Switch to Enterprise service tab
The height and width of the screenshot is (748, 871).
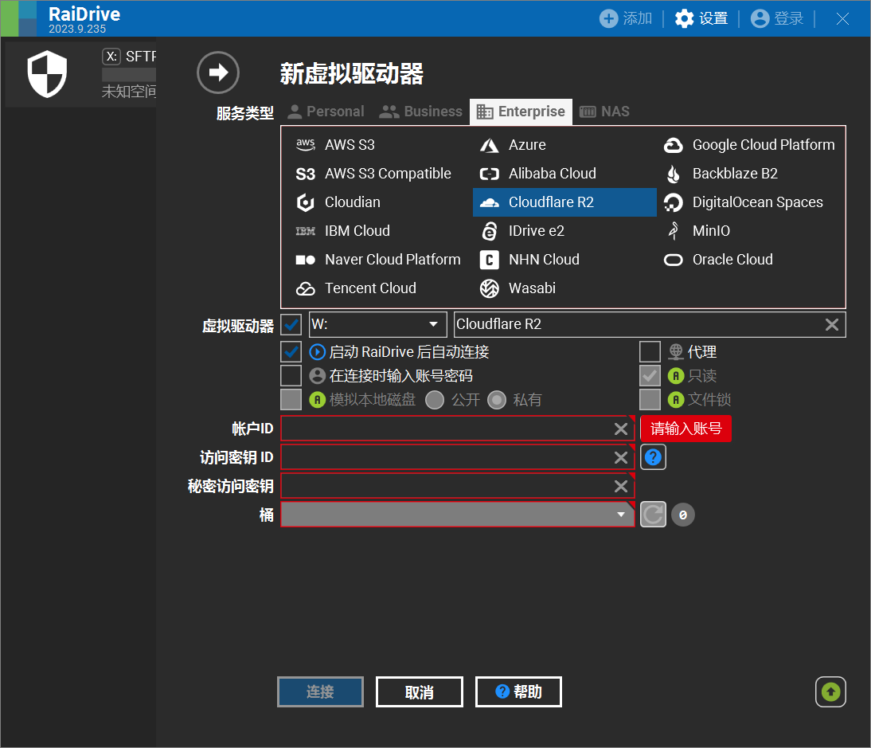pos(521,112)
